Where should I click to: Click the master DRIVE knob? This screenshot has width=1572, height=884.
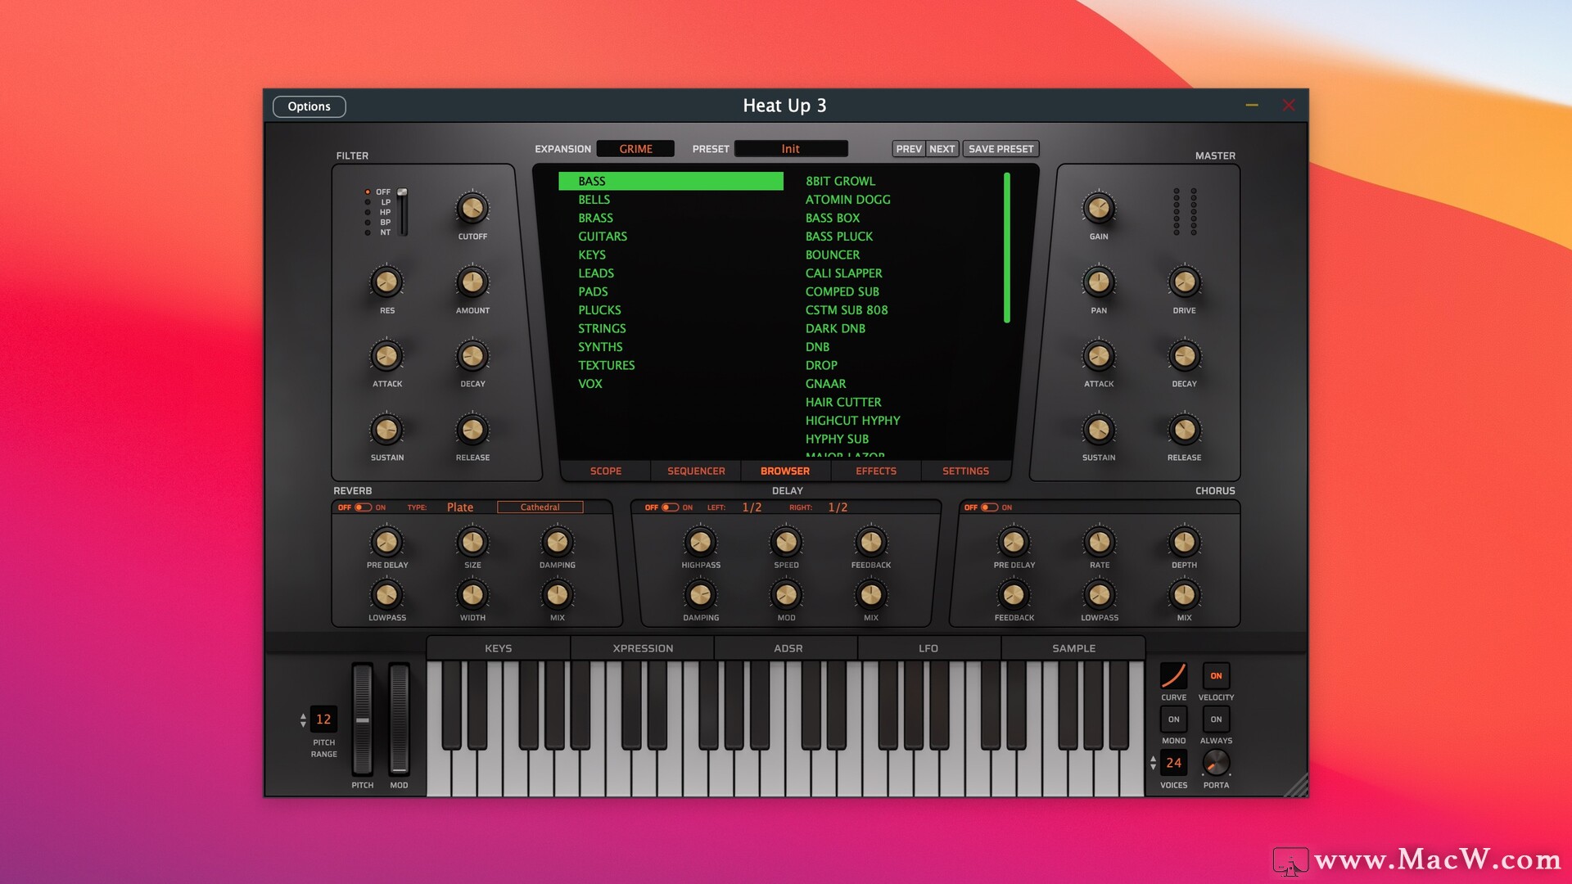[1184, 282]
